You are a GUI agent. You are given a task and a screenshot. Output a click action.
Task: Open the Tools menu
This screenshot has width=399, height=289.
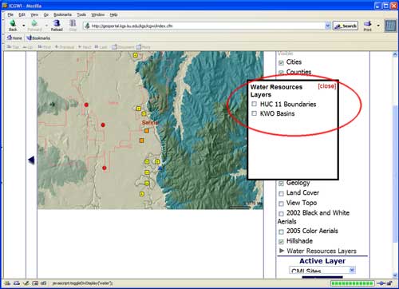(x=81, y=14)
